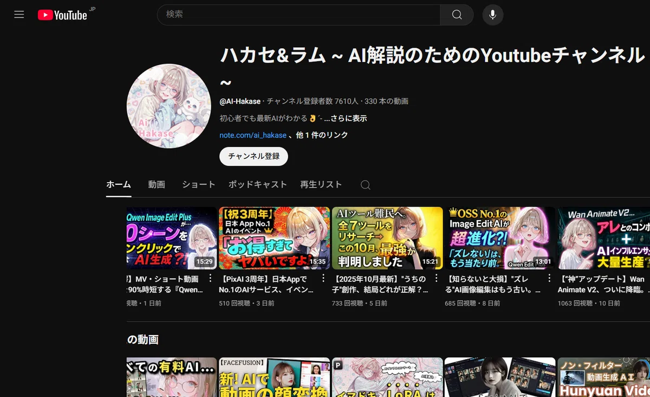650x397 pixels.
Task: Switch to the ショート tab
Action: [x=199, y=184]
